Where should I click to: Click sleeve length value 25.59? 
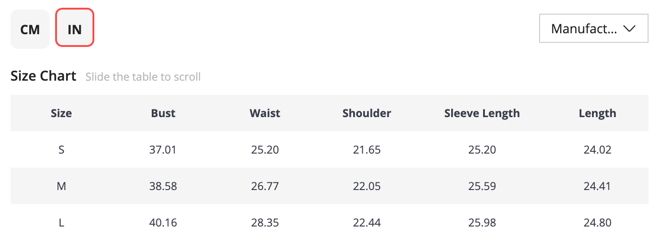point(482,186)
